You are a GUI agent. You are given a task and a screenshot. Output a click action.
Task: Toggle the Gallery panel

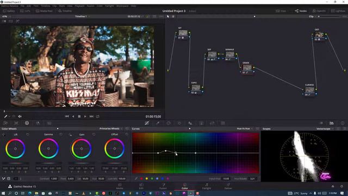tap(9, 11)
